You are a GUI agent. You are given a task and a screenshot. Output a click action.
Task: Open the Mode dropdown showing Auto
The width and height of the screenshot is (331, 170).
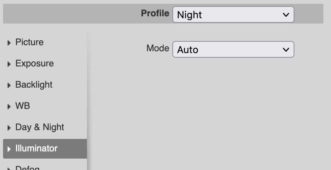click(233, 49)
